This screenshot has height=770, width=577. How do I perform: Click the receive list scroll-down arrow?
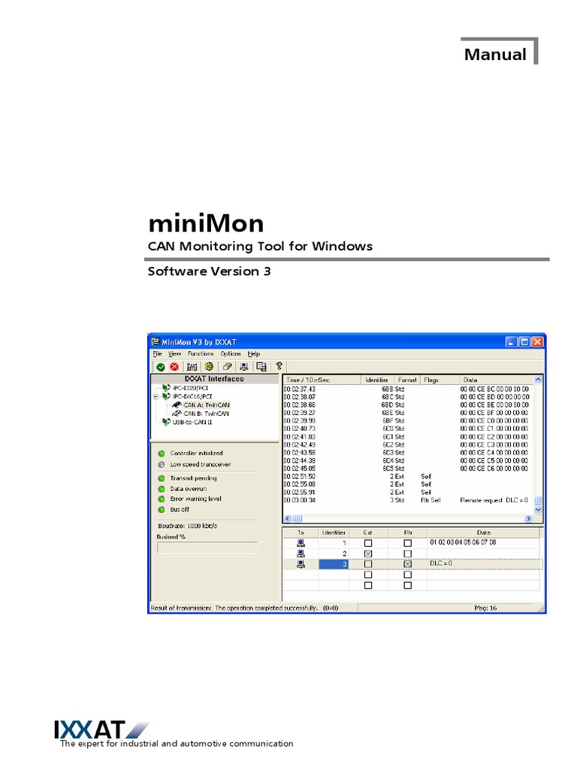[538, 510]
